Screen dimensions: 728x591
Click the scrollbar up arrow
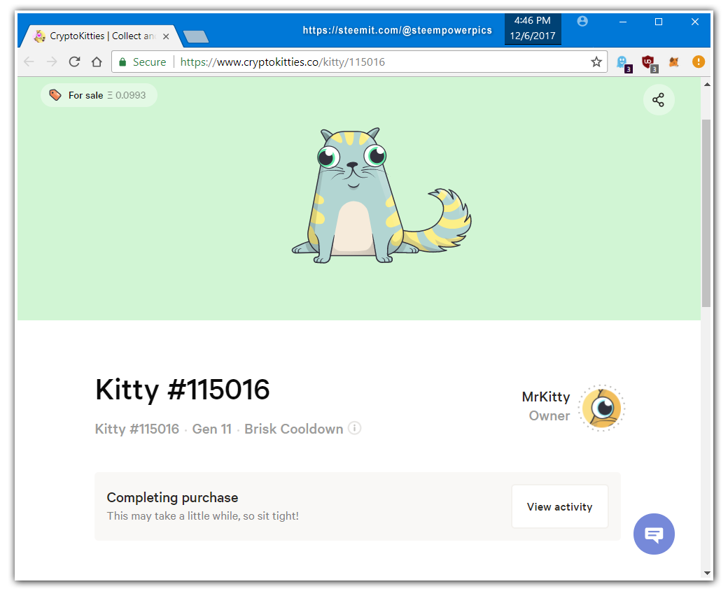706,85
